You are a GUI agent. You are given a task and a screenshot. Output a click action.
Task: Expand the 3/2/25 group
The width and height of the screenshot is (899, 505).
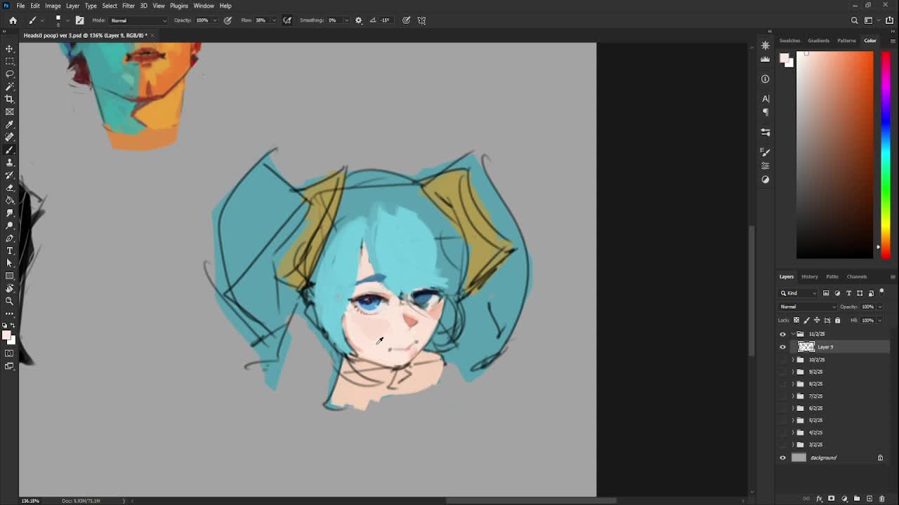click(793, 445)
